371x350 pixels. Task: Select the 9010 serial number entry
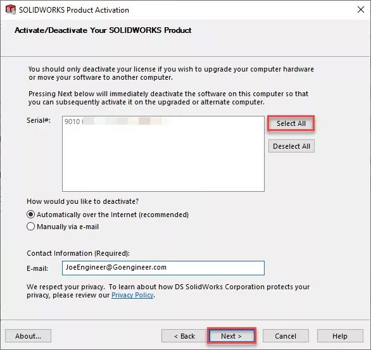tap(116, 122)
